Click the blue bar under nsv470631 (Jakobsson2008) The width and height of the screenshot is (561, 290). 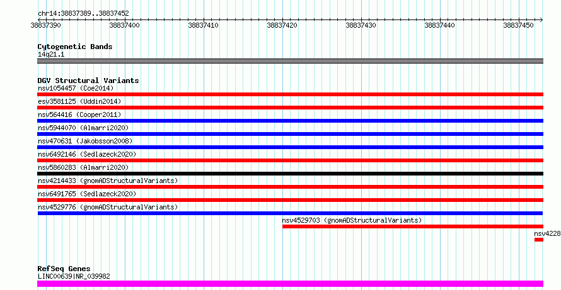(x=290, y=147)
